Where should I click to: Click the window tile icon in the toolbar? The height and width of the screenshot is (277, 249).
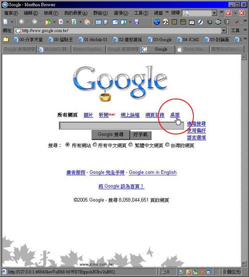click(x=115, y=22)
